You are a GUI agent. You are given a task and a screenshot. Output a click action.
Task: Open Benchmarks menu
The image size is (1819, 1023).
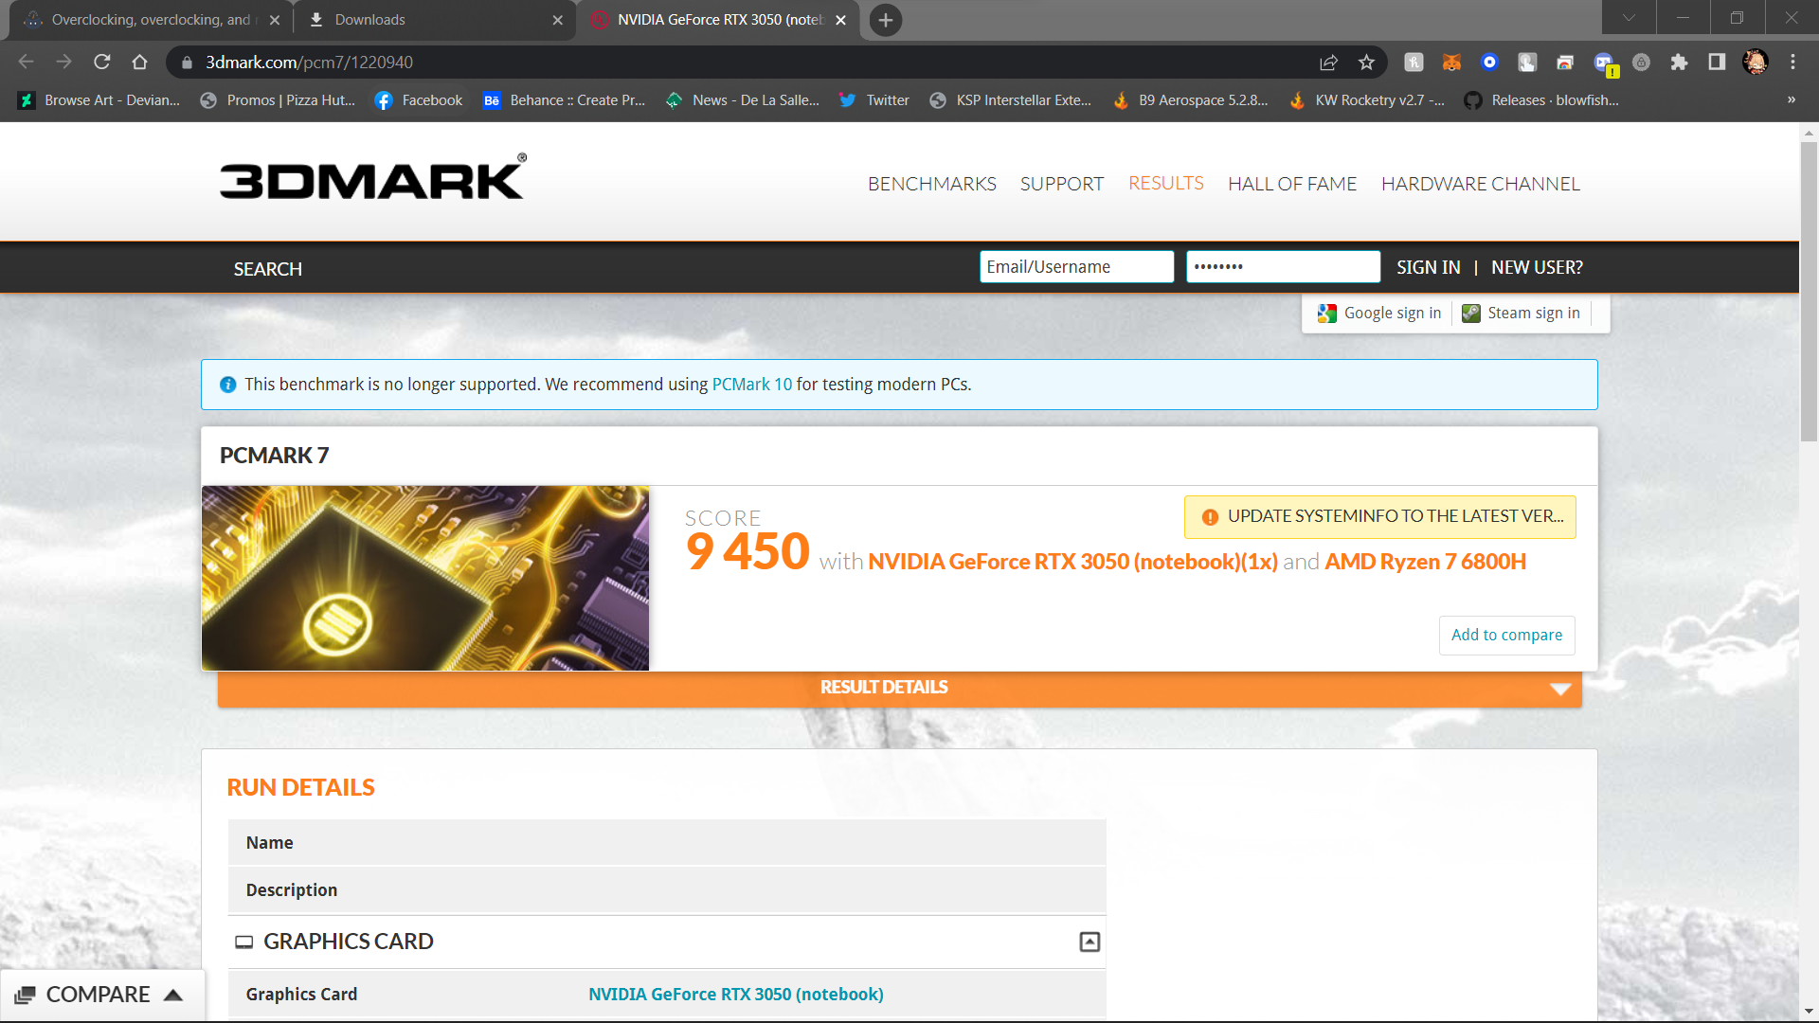pyautogui.click(x=932, y=184)
